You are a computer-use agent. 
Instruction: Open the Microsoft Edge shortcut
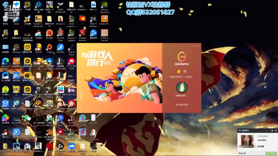(5, 64)
